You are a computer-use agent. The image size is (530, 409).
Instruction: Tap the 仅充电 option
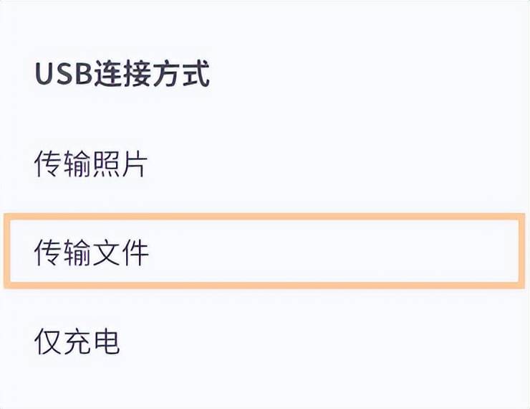(x=77, y=342)
